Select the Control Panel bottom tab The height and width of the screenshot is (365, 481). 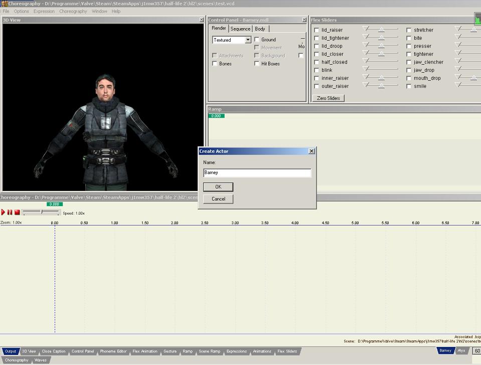point(83,351)
